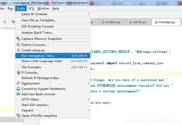Image resolution: width=182 pixels, height=125 pixels.
Task: Click the highlighted current line in editor
Action: point(136,74)
